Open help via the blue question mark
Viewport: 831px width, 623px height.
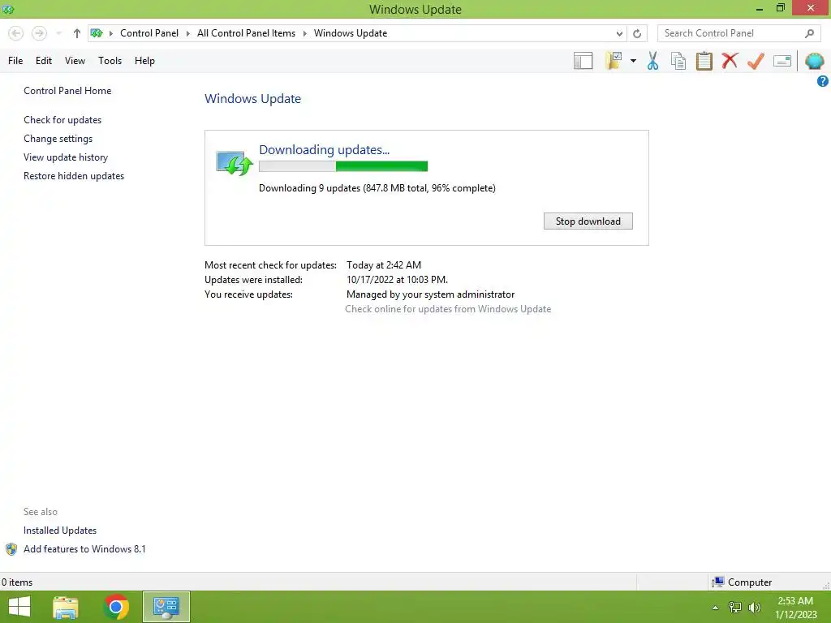coord(823,81)
